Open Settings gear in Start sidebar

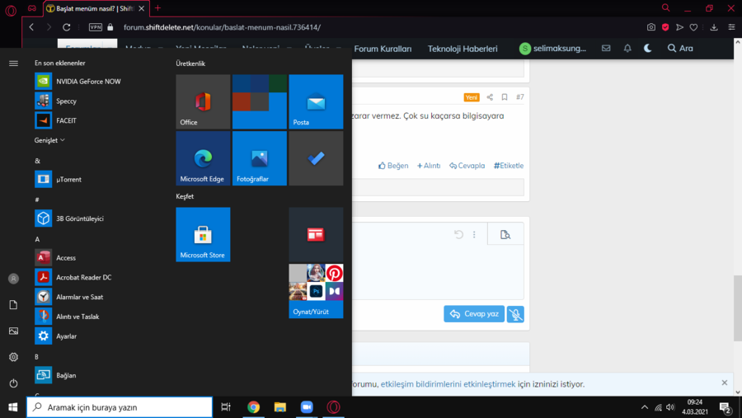coord(13,357)
